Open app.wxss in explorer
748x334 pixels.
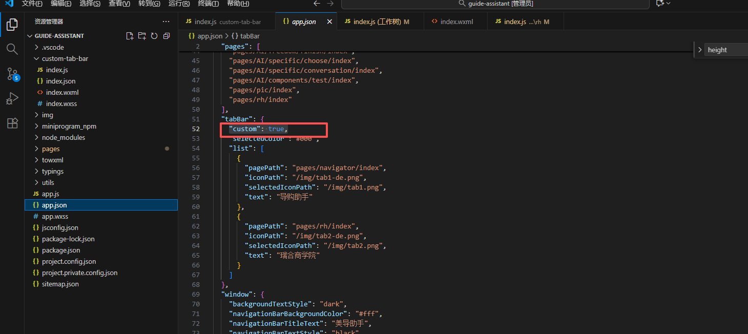point(55,216)
